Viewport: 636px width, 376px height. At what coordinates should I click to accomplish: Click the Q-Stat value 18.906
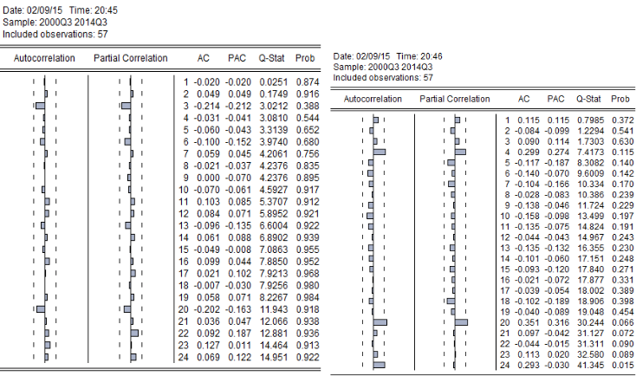(591, 301)
